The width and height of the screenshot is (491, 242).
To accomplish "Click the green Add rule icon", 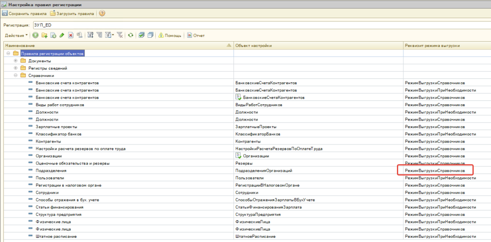I will click(x=35, y=35).
